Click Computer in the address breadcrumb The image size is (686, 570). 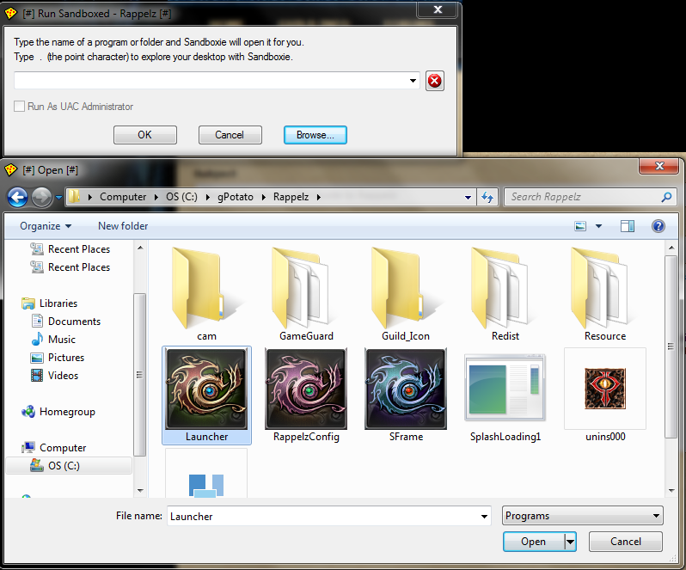123,197
